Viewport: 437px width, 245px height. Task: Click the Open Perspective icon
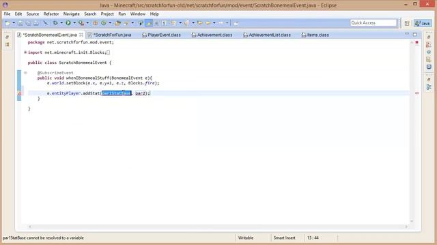(x=407, y=23)
